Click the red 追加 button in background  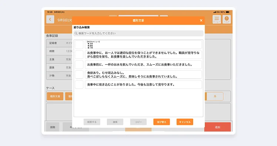coord(217,127)
